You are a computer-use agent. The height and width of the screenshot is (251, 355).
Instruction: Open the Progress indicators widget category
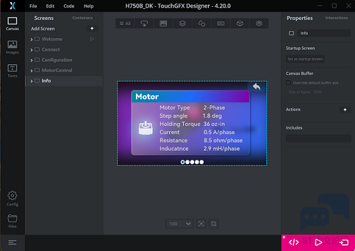(x=220, y=24)
